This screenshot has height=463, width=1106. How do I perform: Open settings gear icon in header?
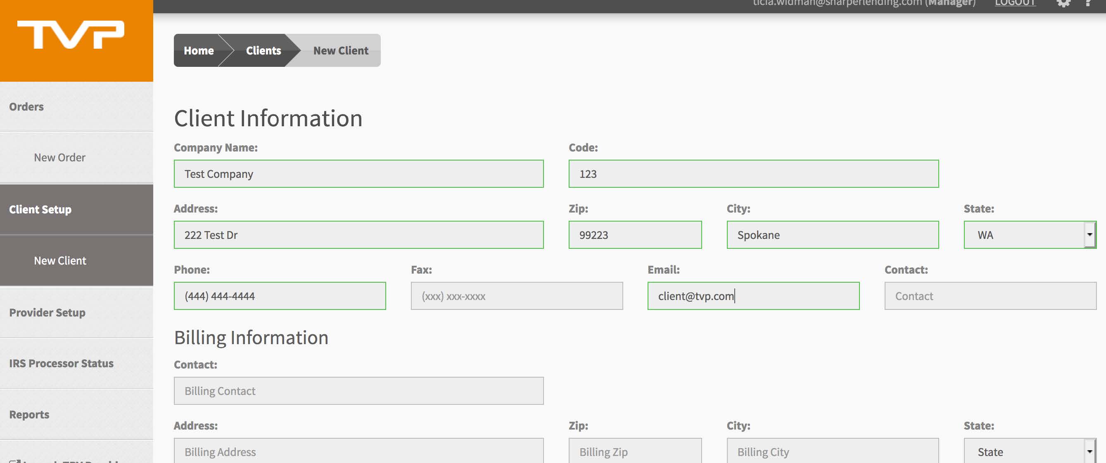[x=1063, y=3]
